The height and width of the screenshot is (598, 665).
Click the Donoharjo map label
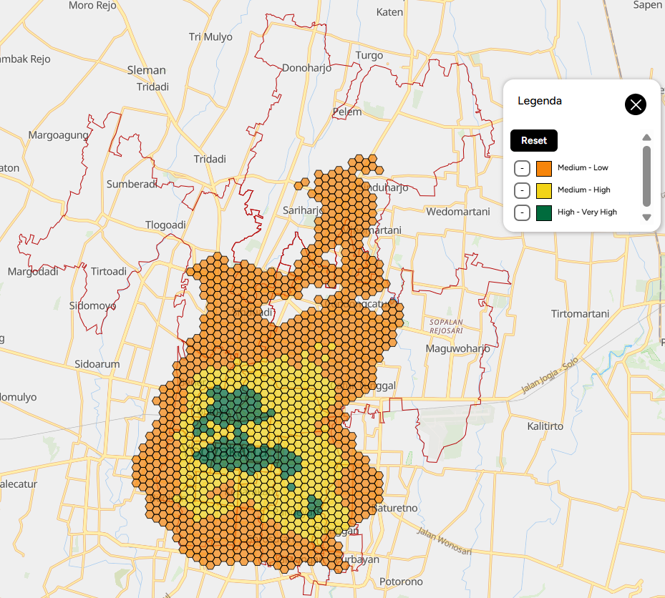point(306,68)
